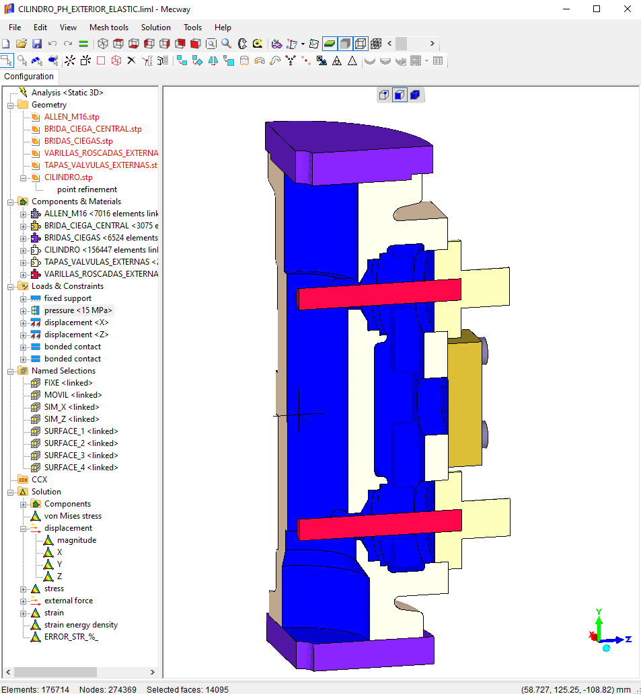Screen dimensions: 641x694
Task: Select the Tape measure tool
Action: pos(258,44)
